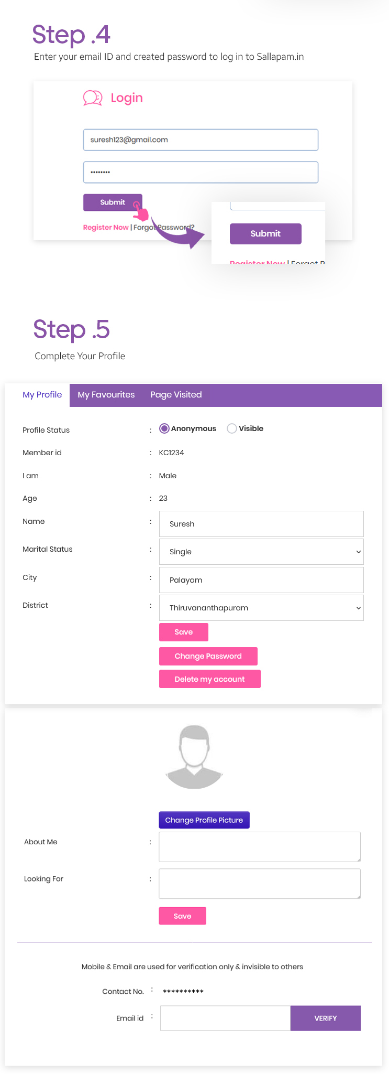389x1074 pixels.
Task: Click the Email id input field
Action: tap(225, 1018)
